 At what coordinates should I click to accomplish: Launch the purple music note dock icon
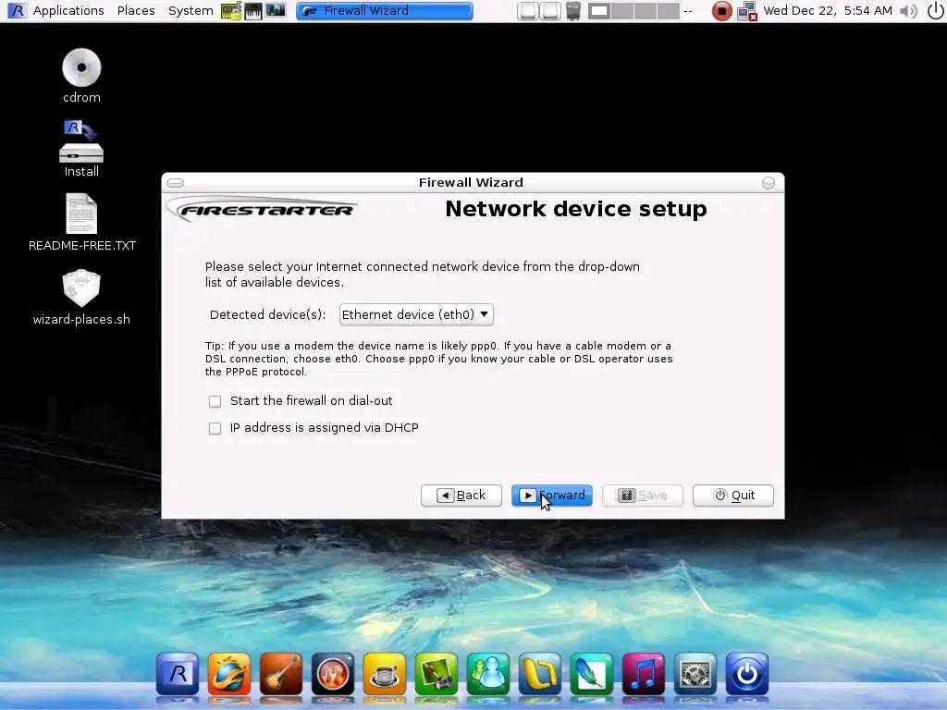(x=644, y=674)
